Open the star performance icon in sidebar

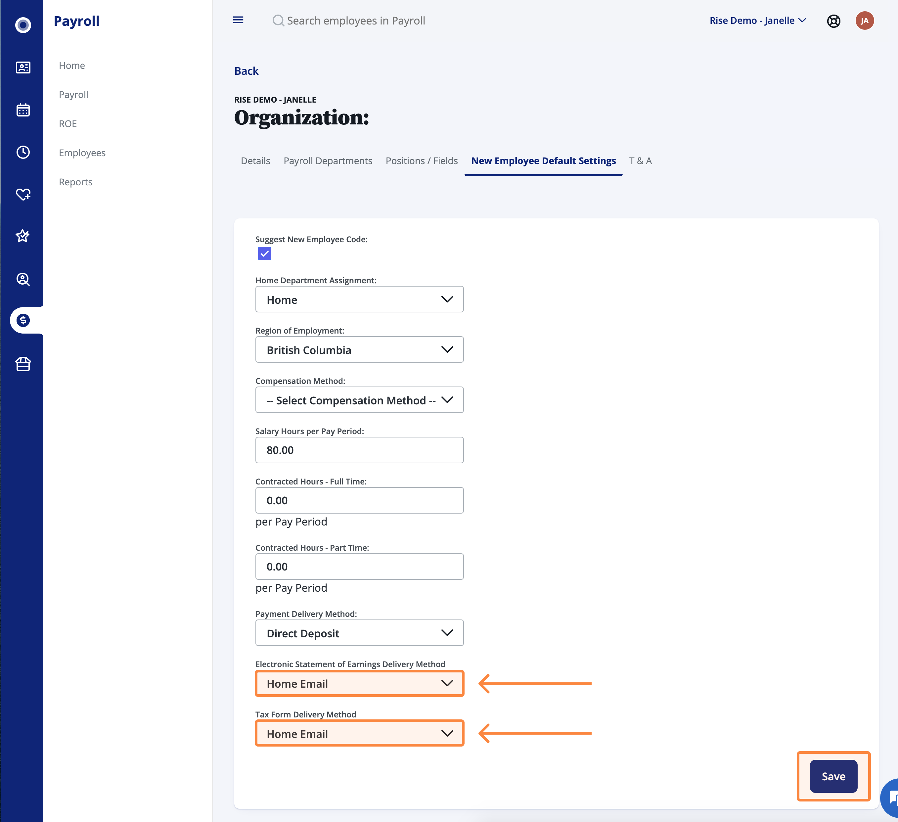(x=23, y=236)
